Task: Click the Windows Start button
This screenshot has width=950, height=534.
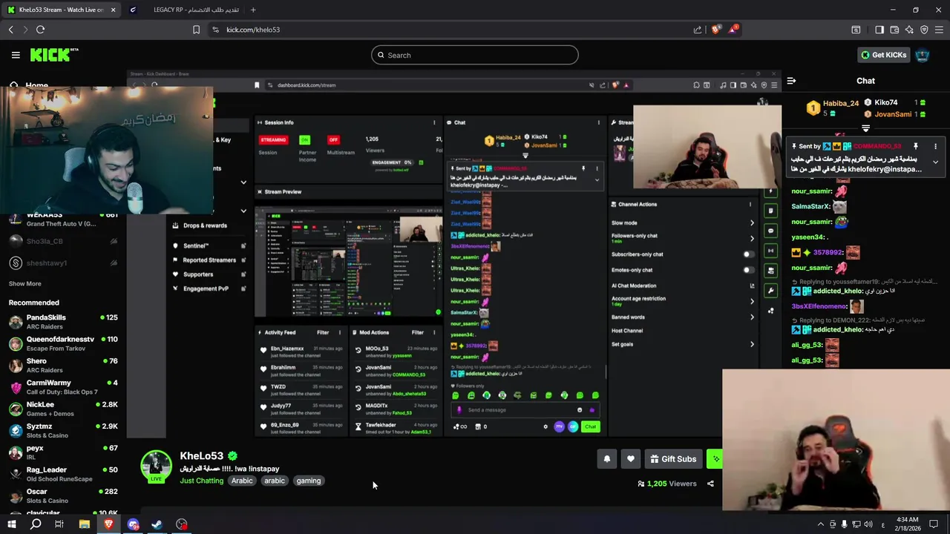Action: tap(12, 524)
